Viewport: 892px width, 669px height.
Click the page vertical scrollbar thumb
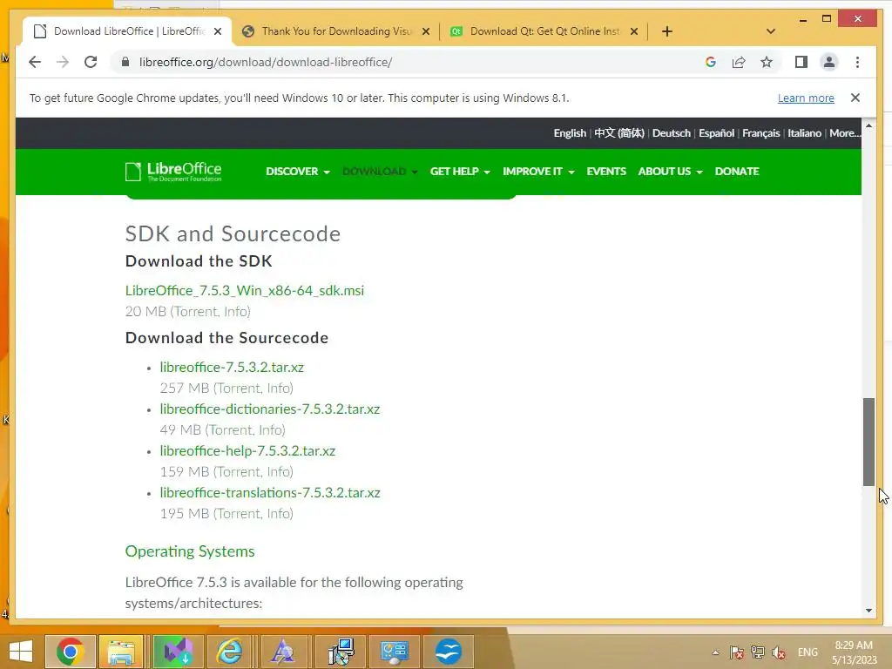pyautogui.click(x=868, y=442)
